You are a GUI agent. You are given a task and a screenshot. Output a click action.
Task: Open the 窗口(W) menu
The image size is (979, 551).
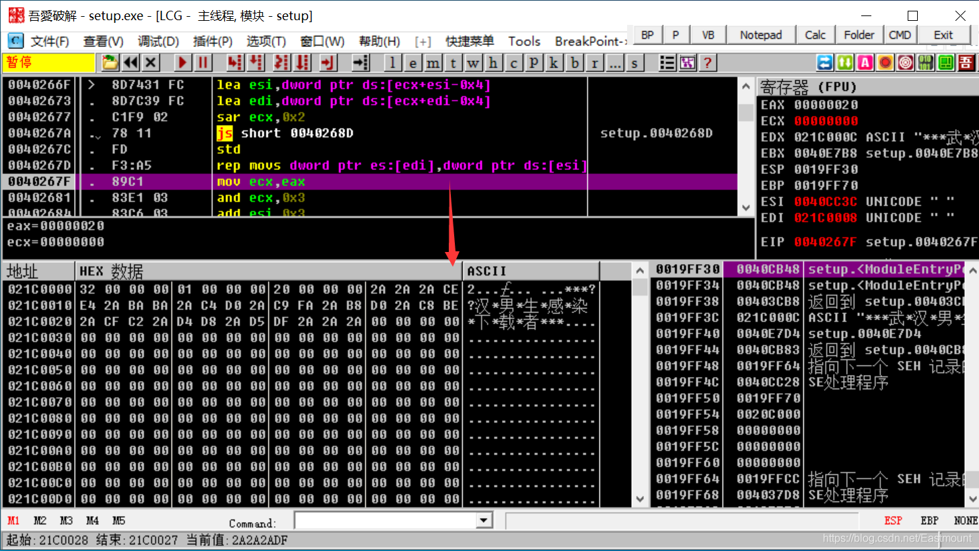(322, 41)
